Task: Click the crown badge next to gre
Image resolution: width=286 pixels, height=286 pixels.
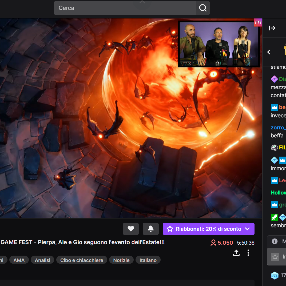Action: click(274, 205)
